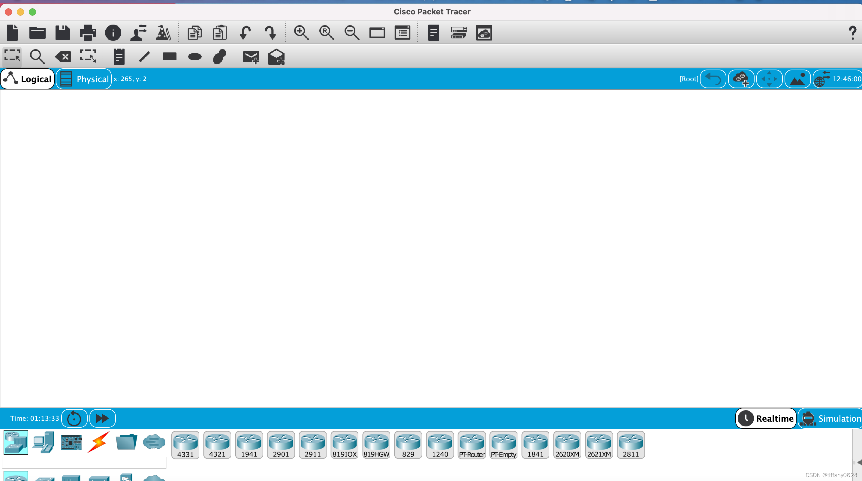The width and height of the screenshot is (862, 481).
Task: Pick the 819HGW router
Action: point(376,445)
